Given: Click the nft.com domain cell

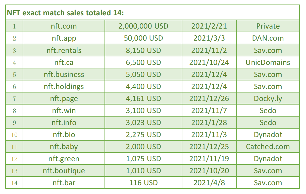Looking at the screenshot, I should [x=64, y=26].
